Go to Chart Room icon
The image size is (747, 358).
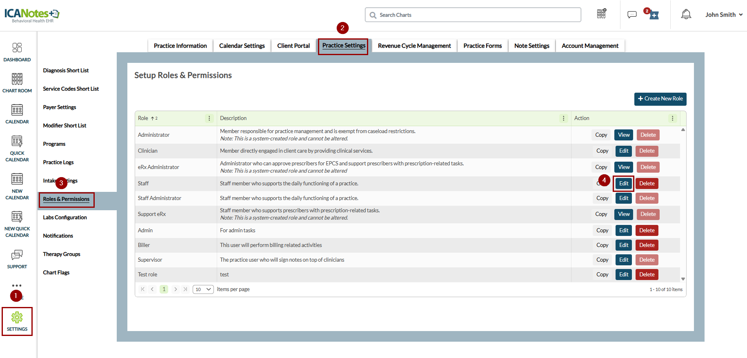point(17,82)
